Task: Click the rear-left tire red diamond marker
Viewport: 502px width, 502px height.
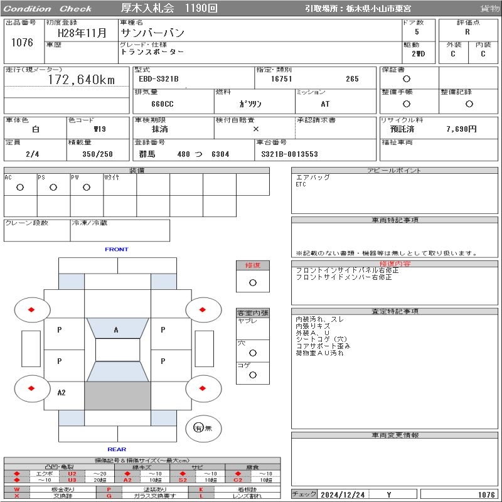Action: coord(31,388)
